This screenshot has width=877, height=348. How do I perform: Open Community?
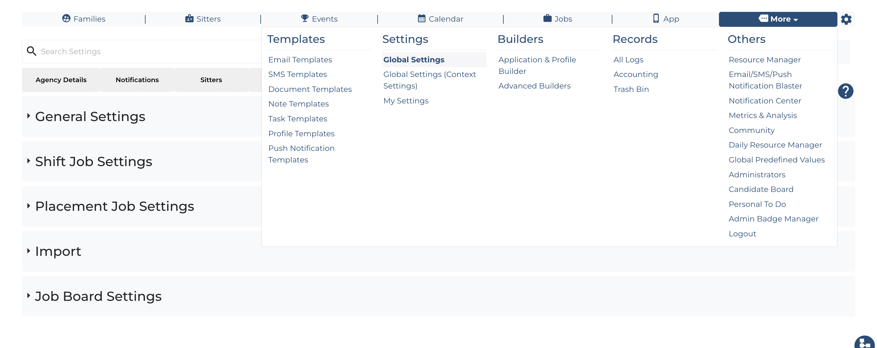(751, 130)
